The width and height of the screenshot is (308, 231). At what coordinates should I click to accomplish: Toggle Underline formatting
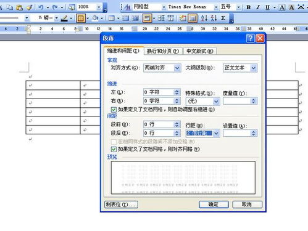pyautogui.click(x=267, y=7)
